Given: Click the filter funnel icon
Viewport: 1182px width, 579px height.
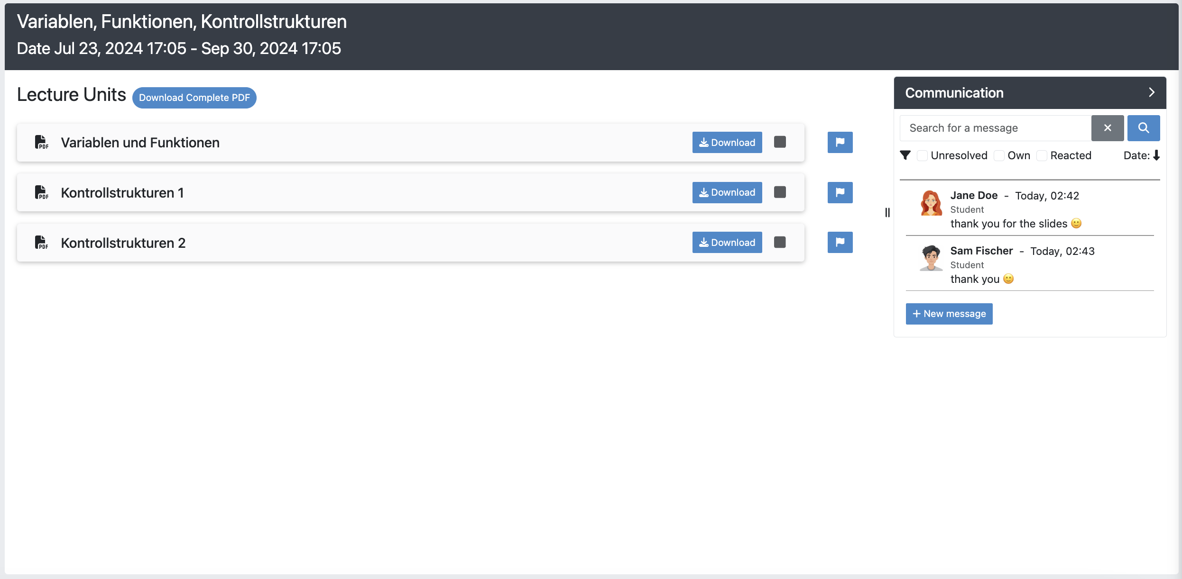Looking at the screenshot, I should point(905,155).
